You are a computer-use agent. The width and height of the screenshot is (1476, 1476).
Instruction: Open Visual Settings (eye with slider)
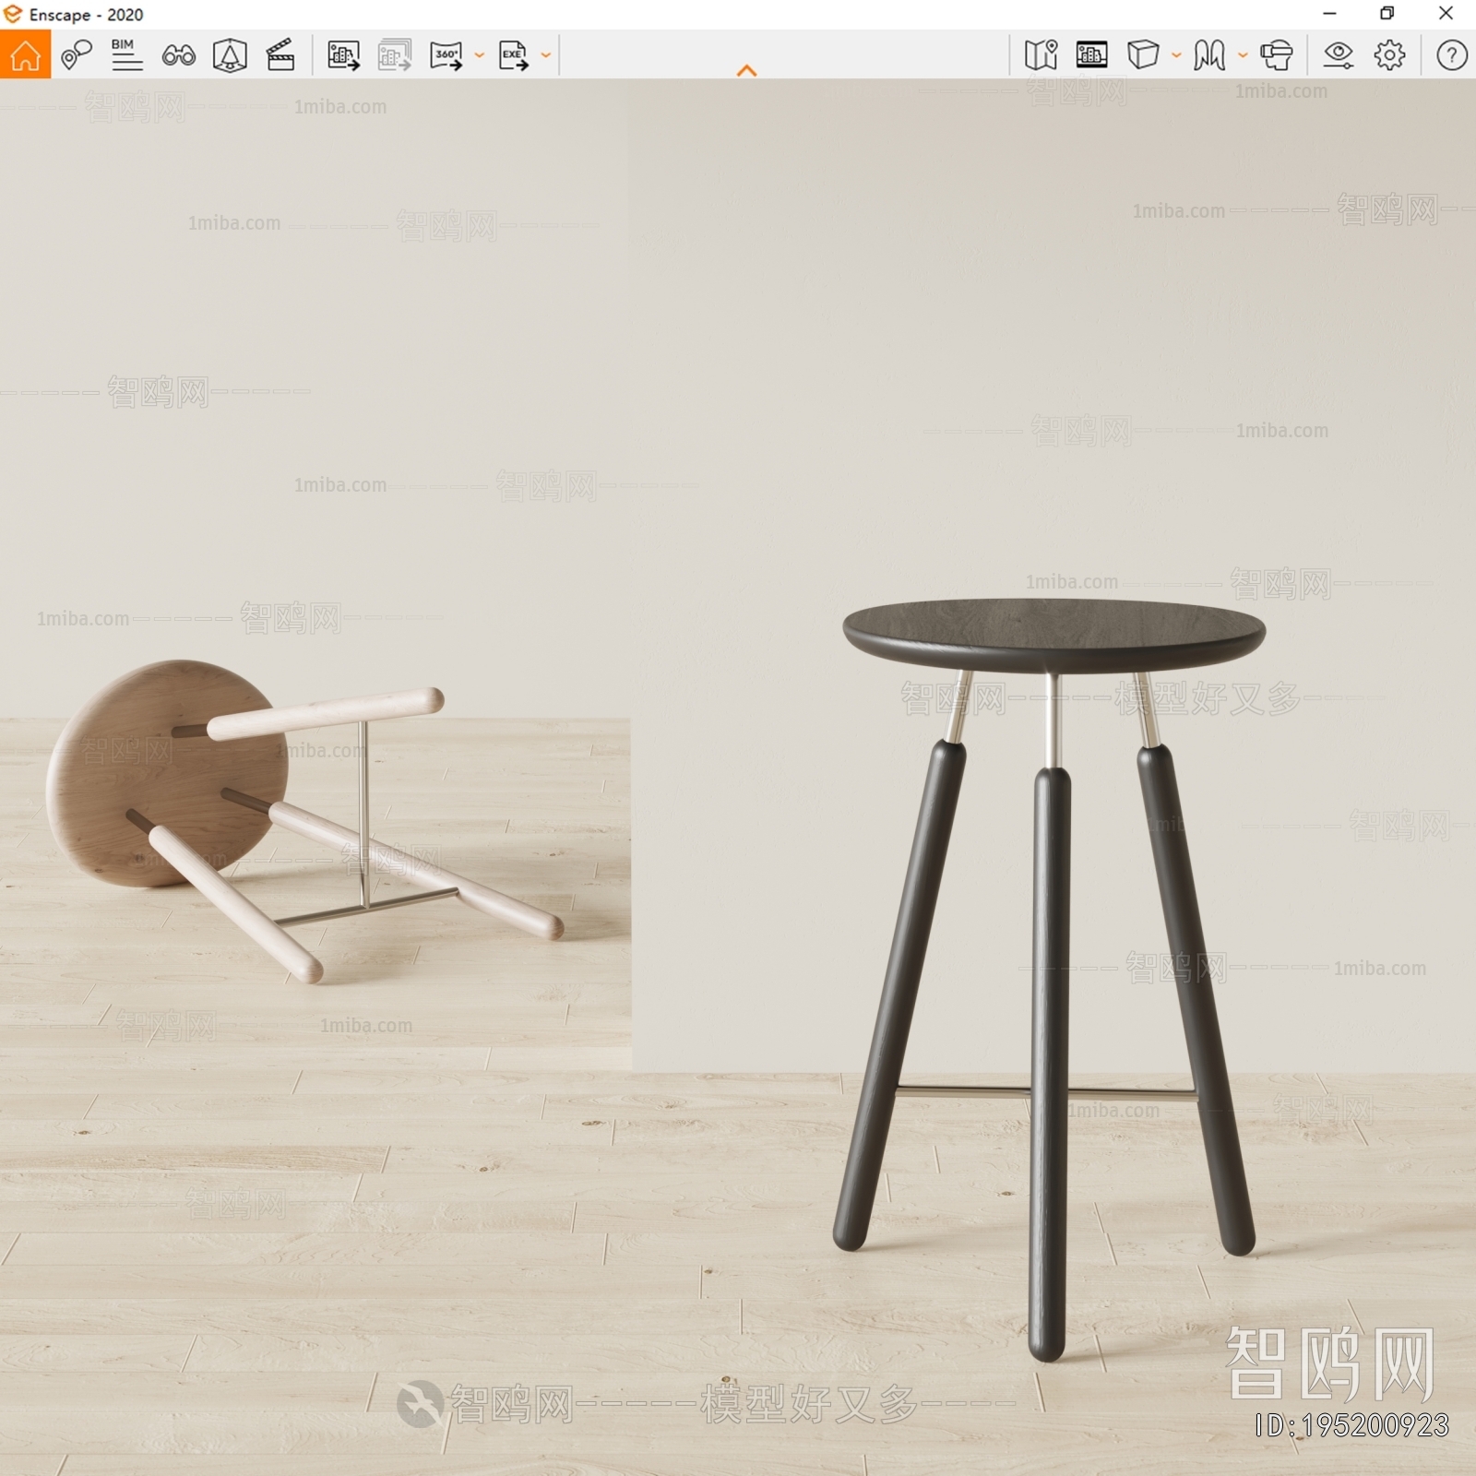1338,55
